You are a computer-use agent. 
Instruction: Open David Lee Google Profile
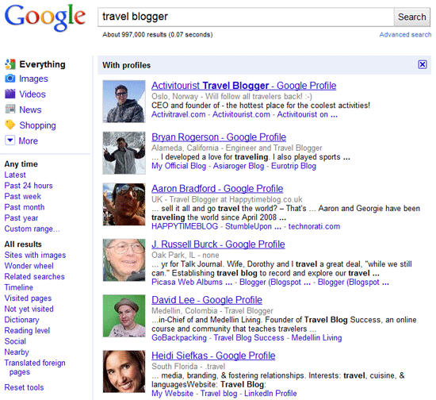207,300
